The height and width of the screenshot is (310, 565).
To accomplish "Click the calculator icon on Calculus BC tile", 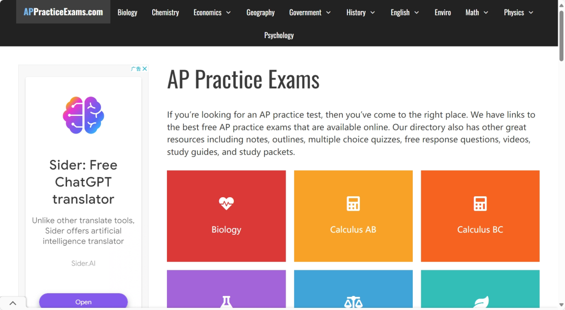I will (x=480, y=204).
